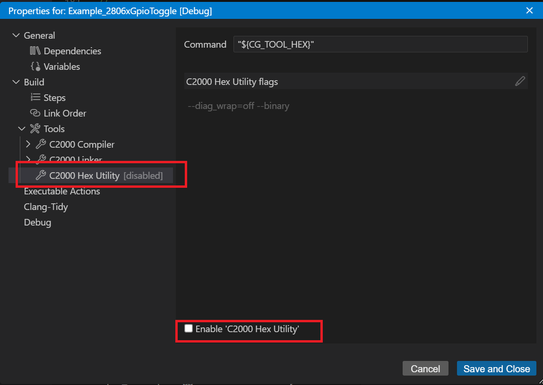
Task: Click the Save and Close button
Action: pyautogui.click(x=497, y=368)
